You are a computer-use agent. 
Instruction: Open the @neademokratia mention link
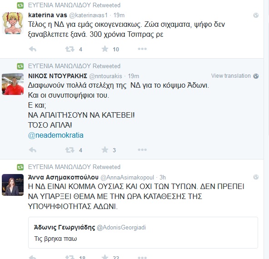(x=56, y=135)
